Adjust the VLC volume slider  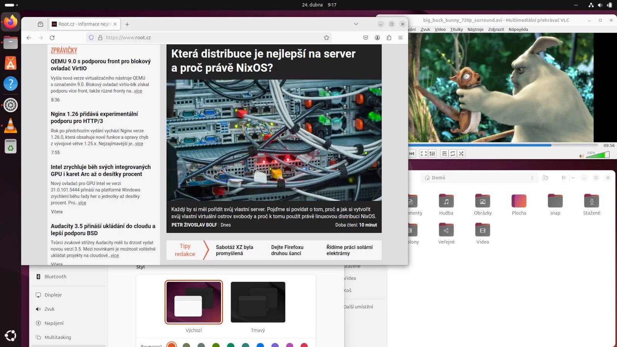coord(598,155)
